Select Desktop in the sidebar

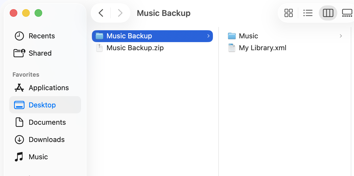42,105
